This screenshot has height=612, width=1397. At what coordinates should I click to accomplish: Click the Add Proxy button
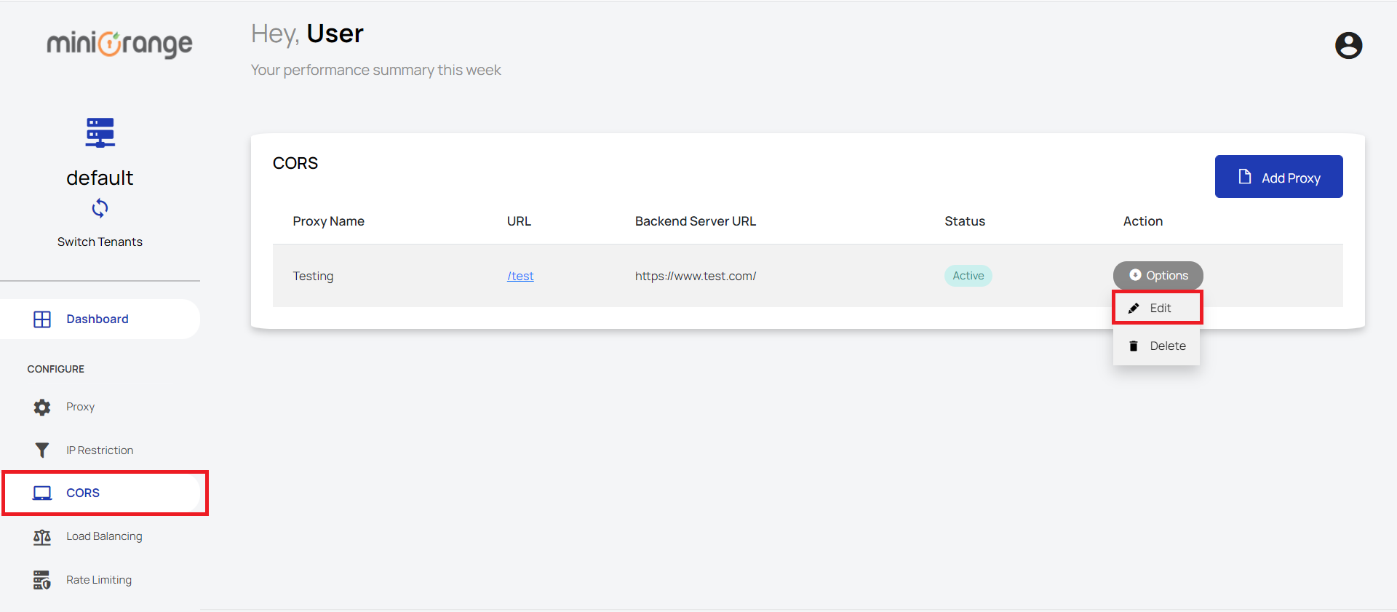1278,177
